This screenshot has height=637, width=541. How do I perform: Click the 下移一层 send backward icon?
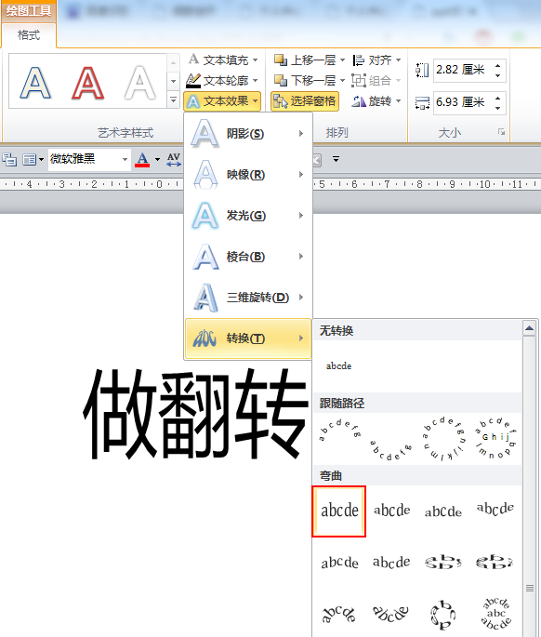click(x=281, y=80)
